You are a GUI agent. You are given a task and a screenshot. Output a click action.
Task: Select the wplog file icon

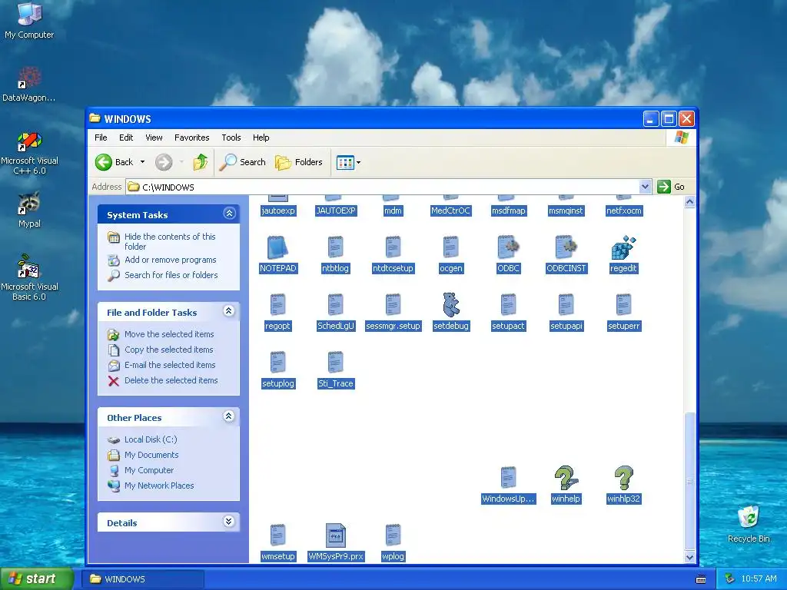pyautogui.click(x=393, y=535)
